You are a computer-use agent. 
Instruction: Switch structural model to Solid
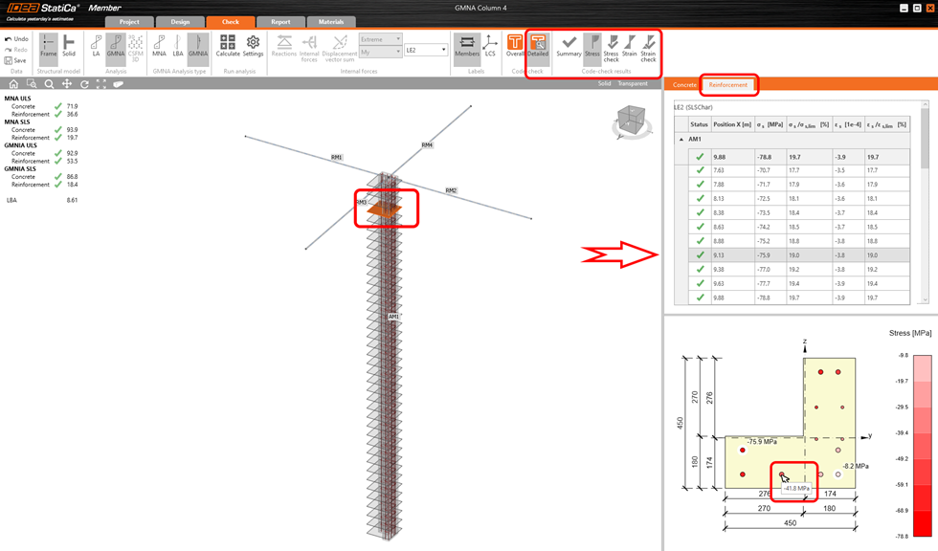point(69,46)
